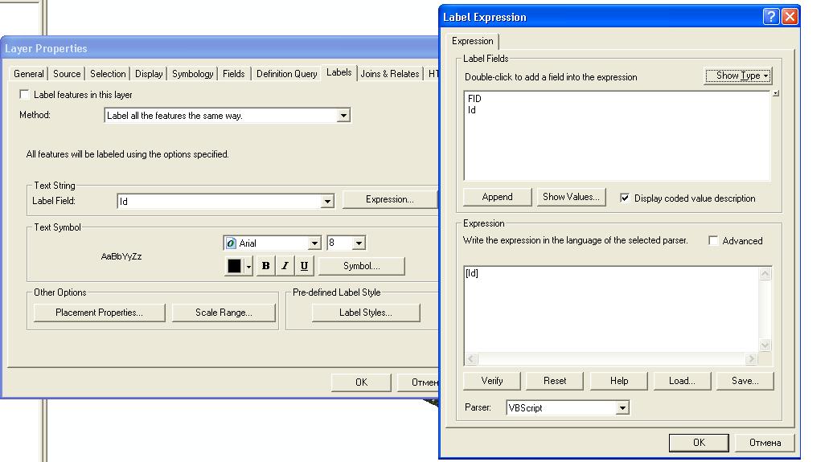Open the Parser VBScript dropdown

[x=622, y=408]
